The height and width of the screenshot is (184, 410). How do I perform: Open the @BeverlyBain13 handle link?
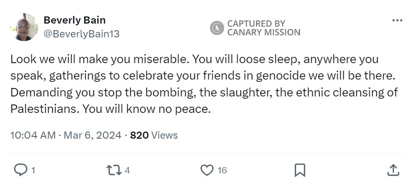coord(81,34)
